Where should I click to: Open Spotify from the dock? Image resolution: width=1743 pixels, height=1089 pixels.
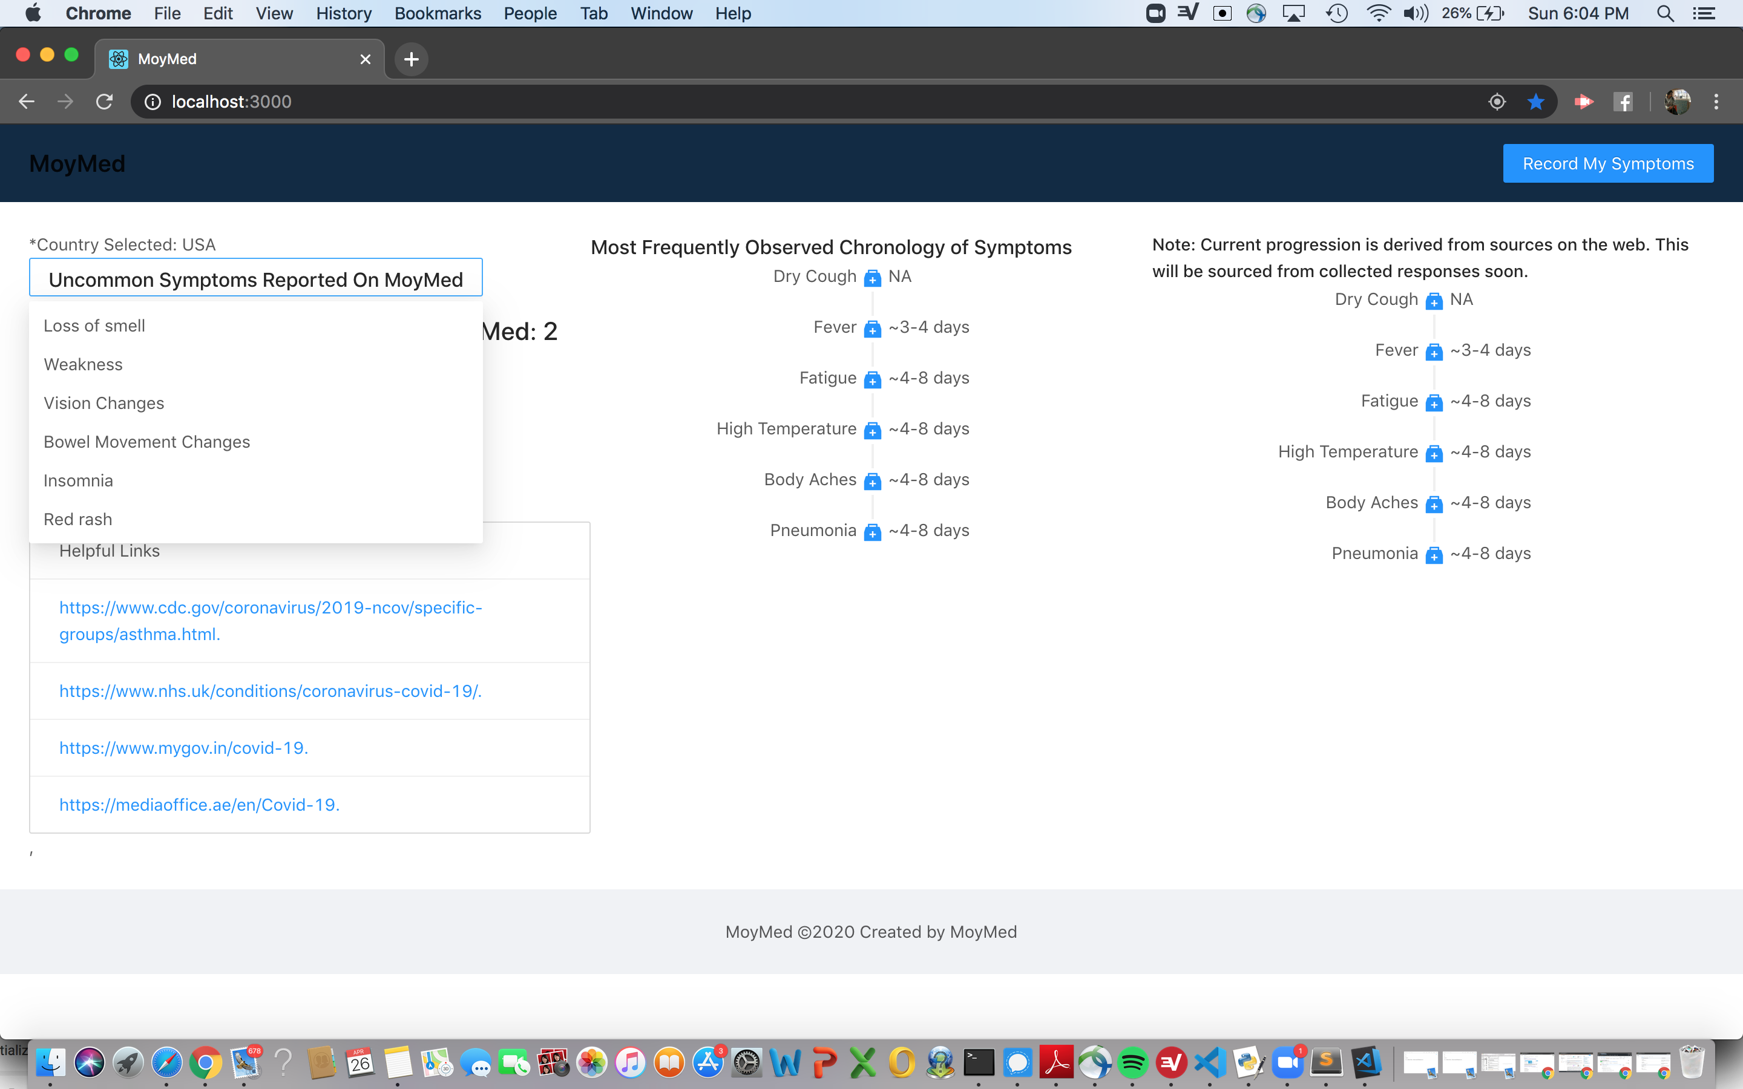(x=1132, y=1062)
